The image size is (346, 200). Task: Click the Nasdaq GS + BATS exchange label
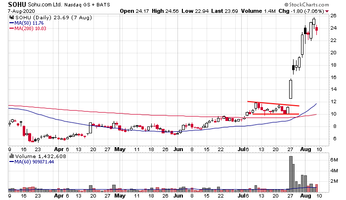click(87, 5)
